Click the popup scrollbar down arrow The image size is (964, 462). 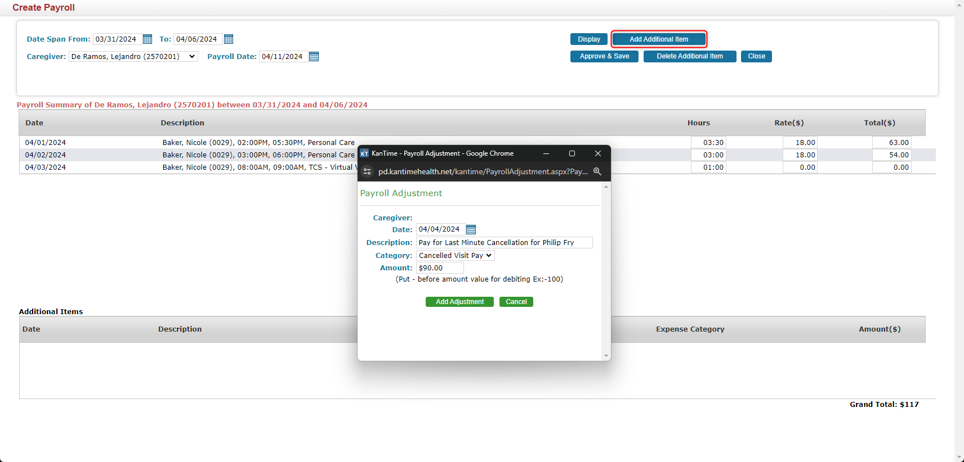(x=606, y=356)
